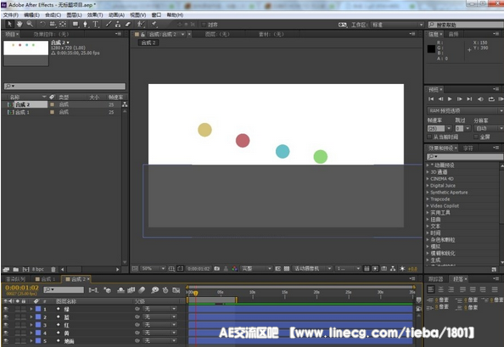
Task: Open the graph editor in timeline
Action: click(x=176, y=290)
